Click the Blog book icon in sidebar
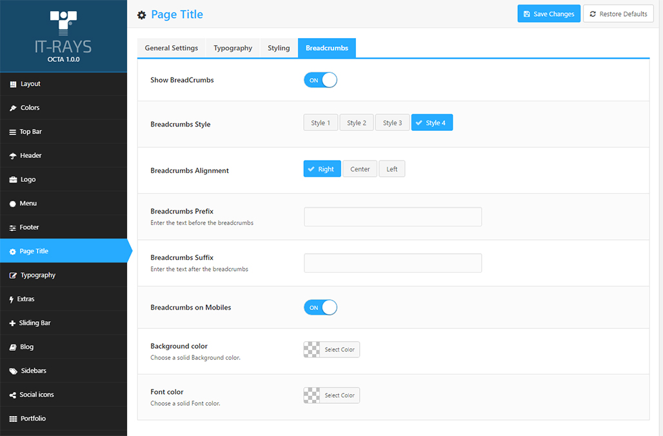The height and width of the screenshot is (436, 663). [x=13, y=347]
